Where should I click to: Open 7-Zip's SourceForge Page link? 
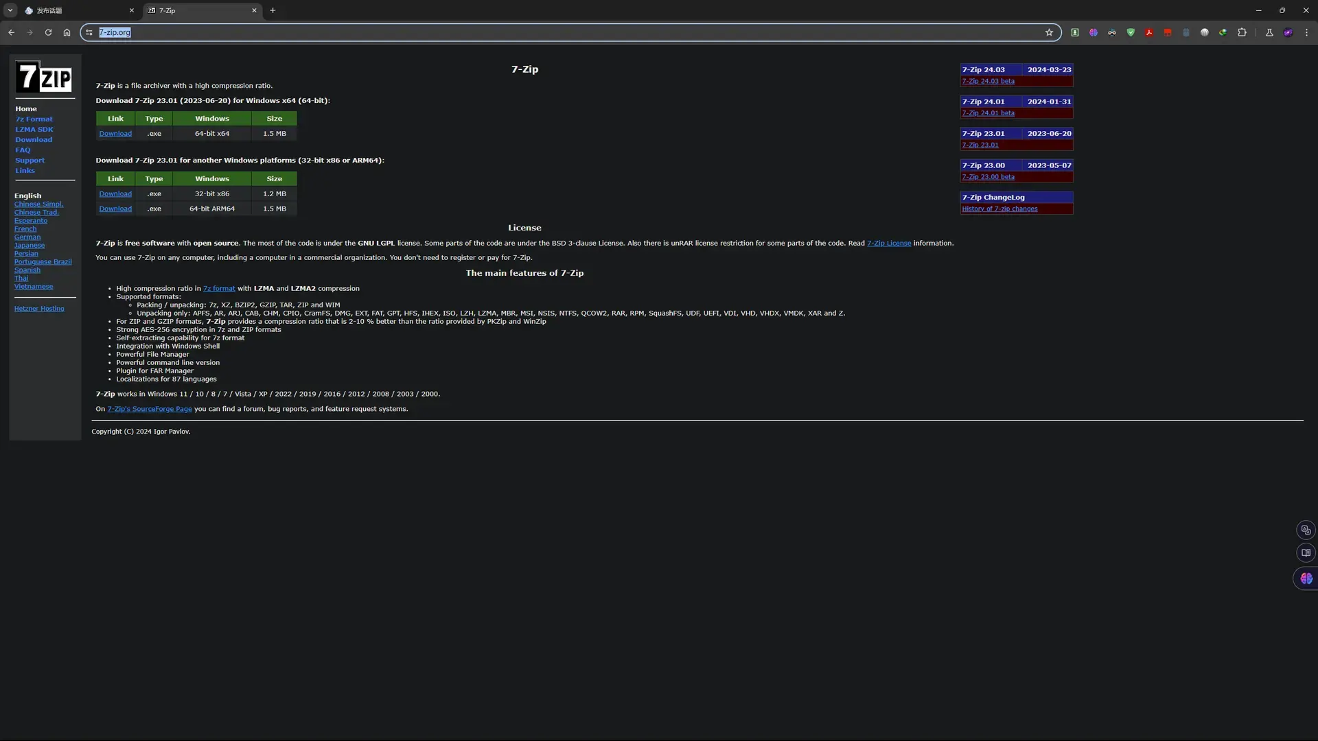point(150,409)
